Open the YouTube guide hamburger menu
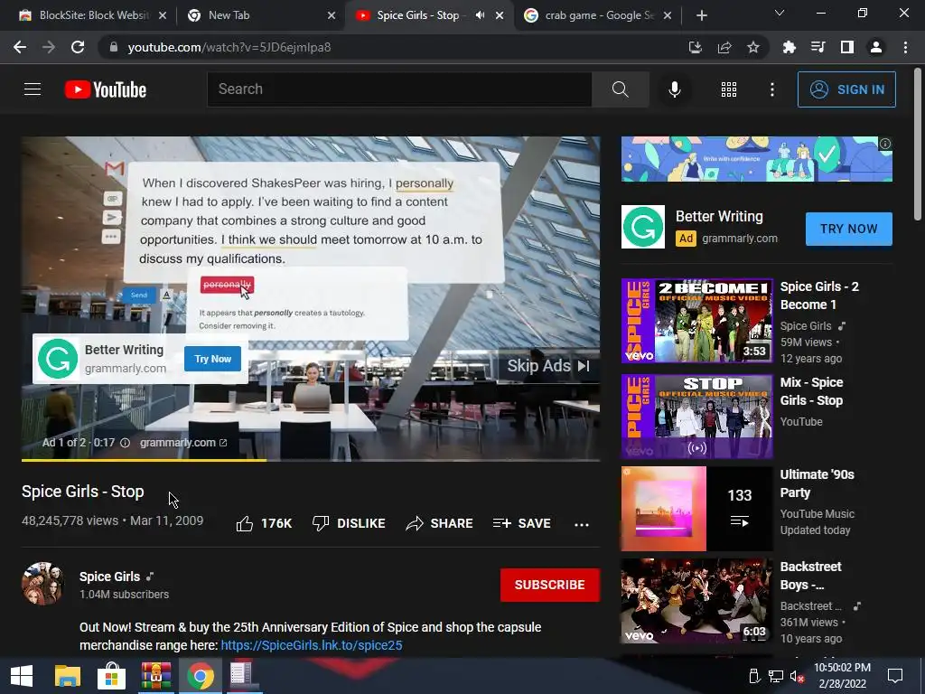Image resolution: width=925 pixels, height=694 pixels. point(33,89)
